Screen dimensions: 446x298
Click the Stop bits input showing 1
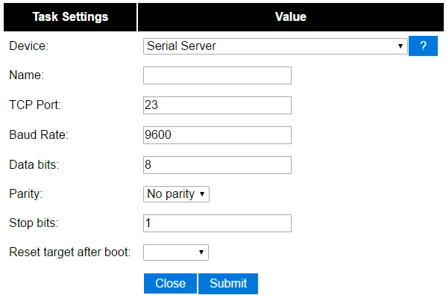coord(217,223)
